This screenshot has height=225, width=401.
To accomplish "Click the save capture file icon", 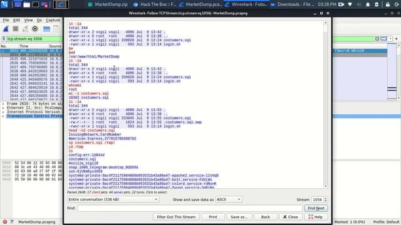I will 56,29.
